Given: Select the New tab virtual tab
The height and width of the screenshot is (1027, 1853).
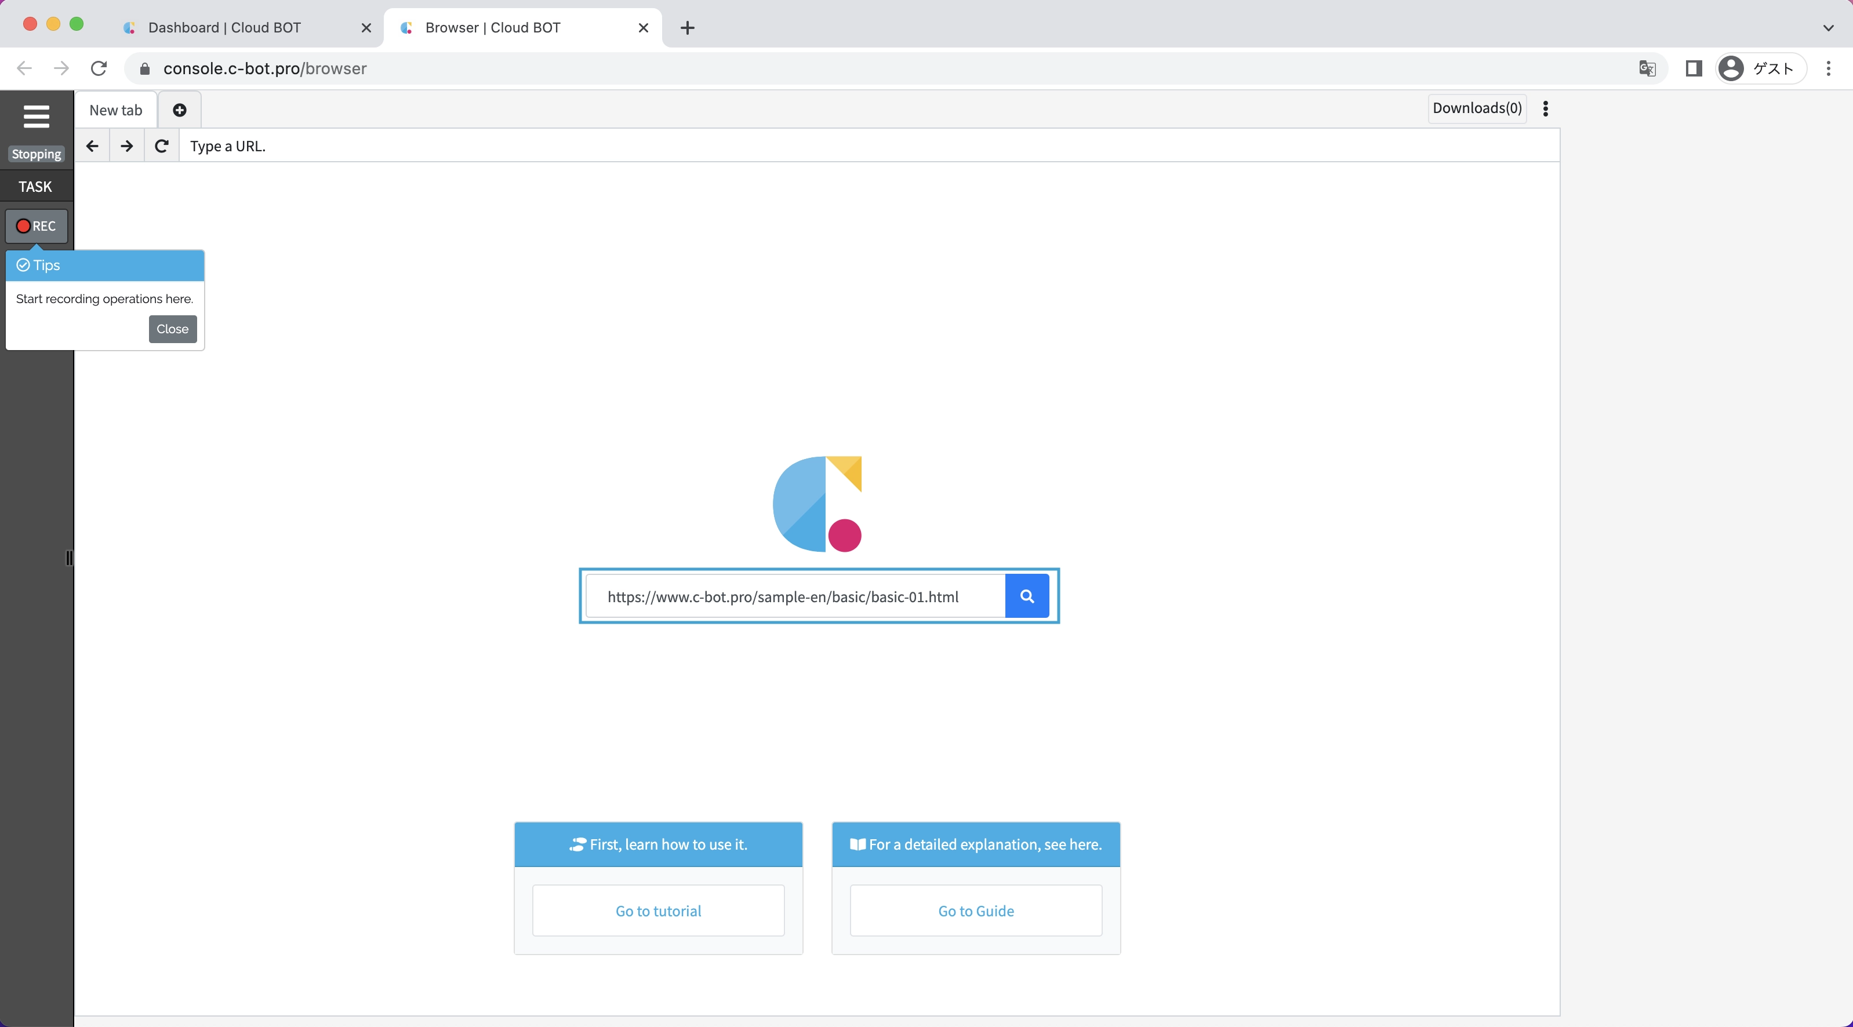Looking at the screenshot, I should click(116, 110).
